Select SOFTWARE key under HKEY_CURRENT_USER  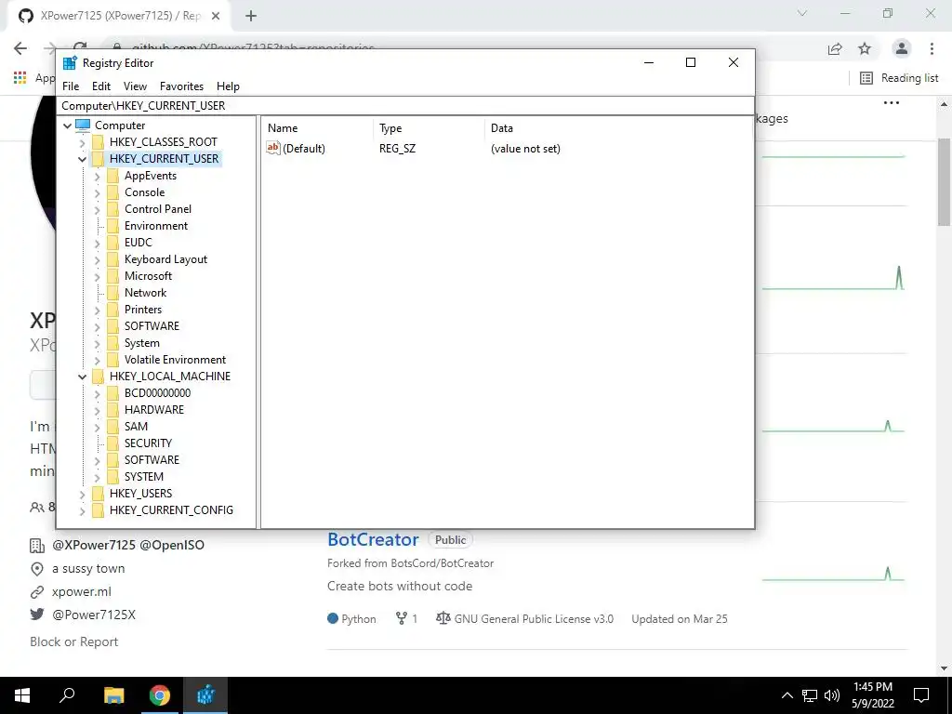152,326
